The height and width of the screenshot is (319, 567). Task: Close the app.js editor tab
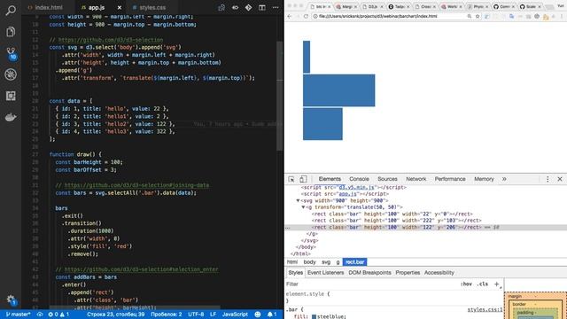pos(120,7)
